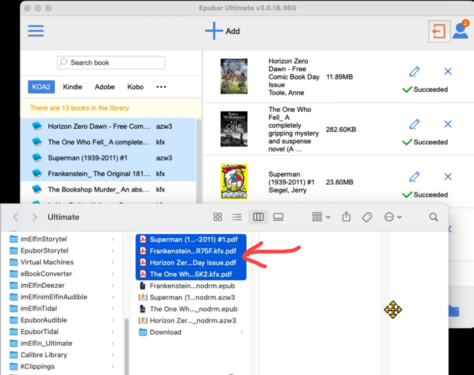
Task: Remove Horizon Zero Dawn from conversion list
Action: 448,71
